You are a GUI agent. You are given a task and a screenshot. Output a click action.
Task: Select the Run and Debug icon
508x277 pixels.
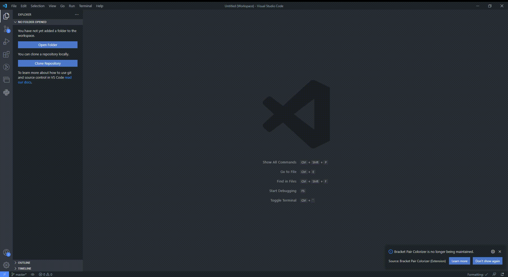coord(6,42)
